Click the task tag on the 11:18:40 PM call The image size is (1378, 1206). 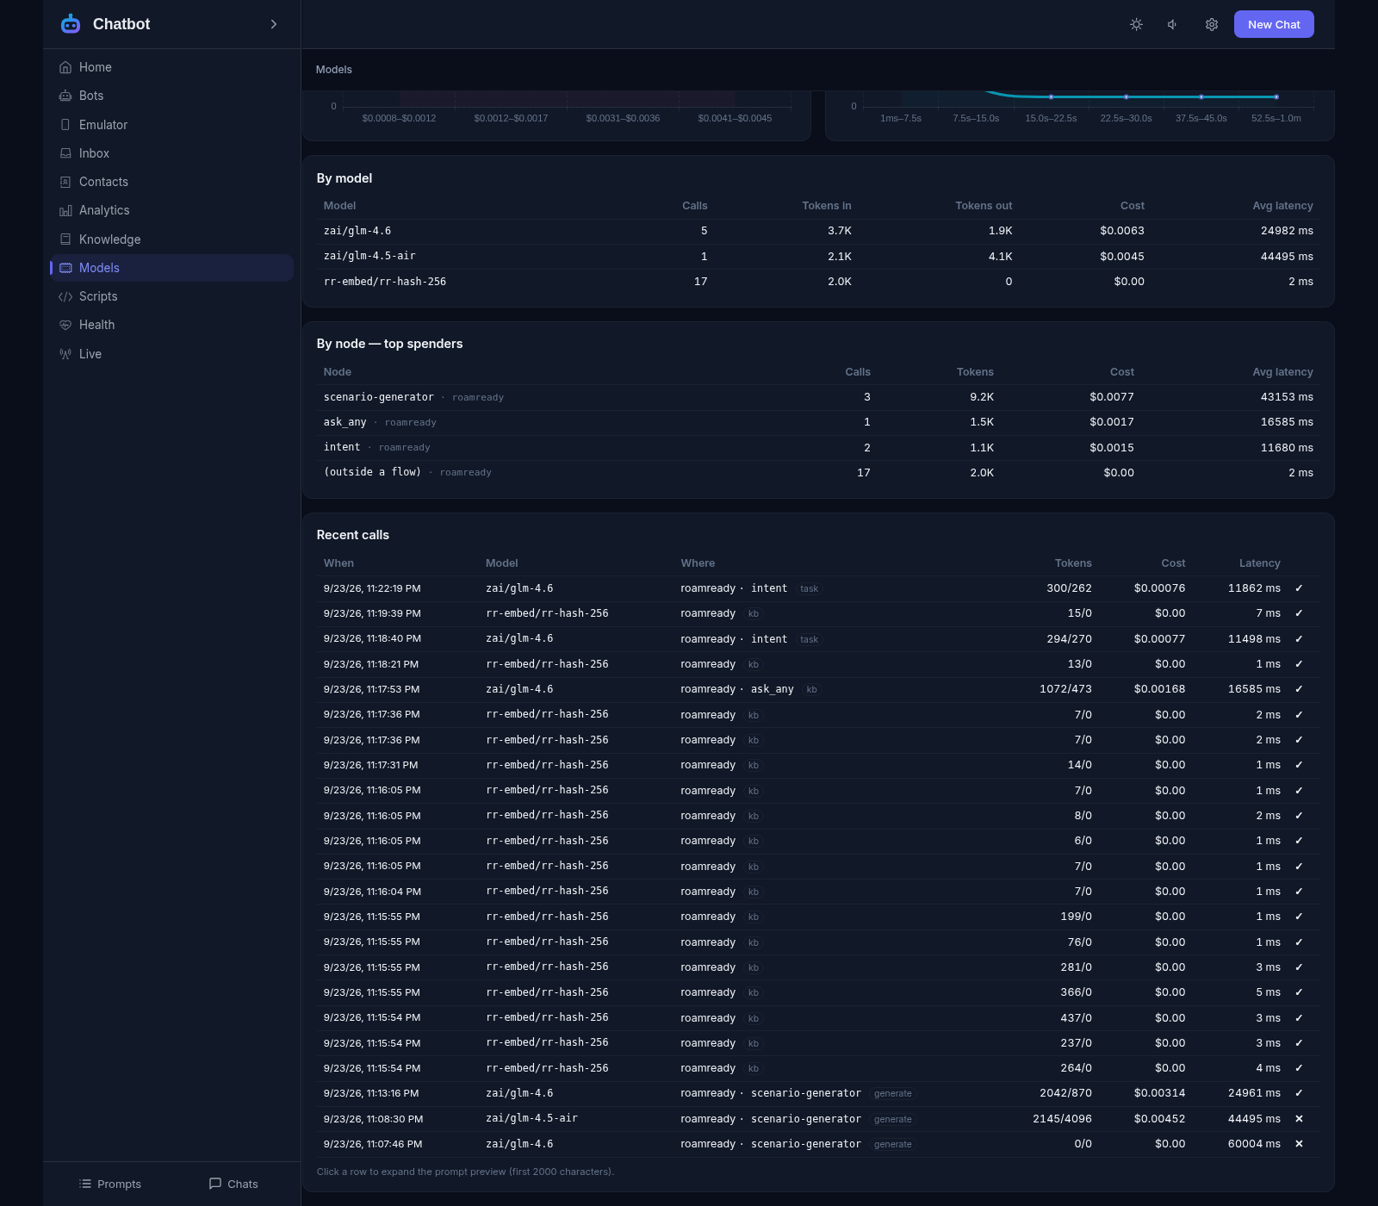click(x=809, y=639)
